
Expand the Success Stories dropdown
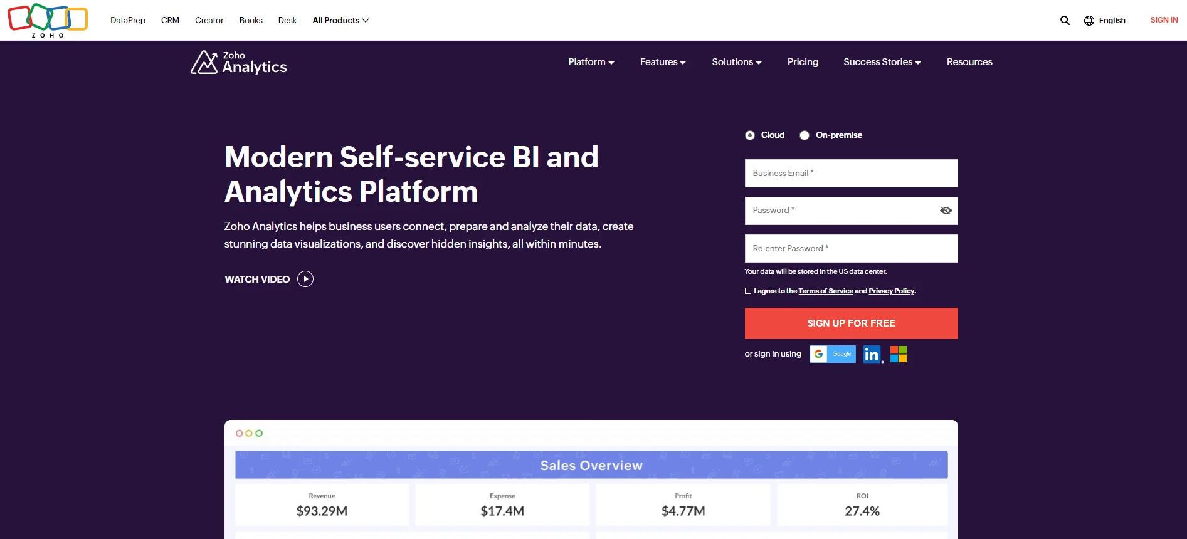pos(882,62)
